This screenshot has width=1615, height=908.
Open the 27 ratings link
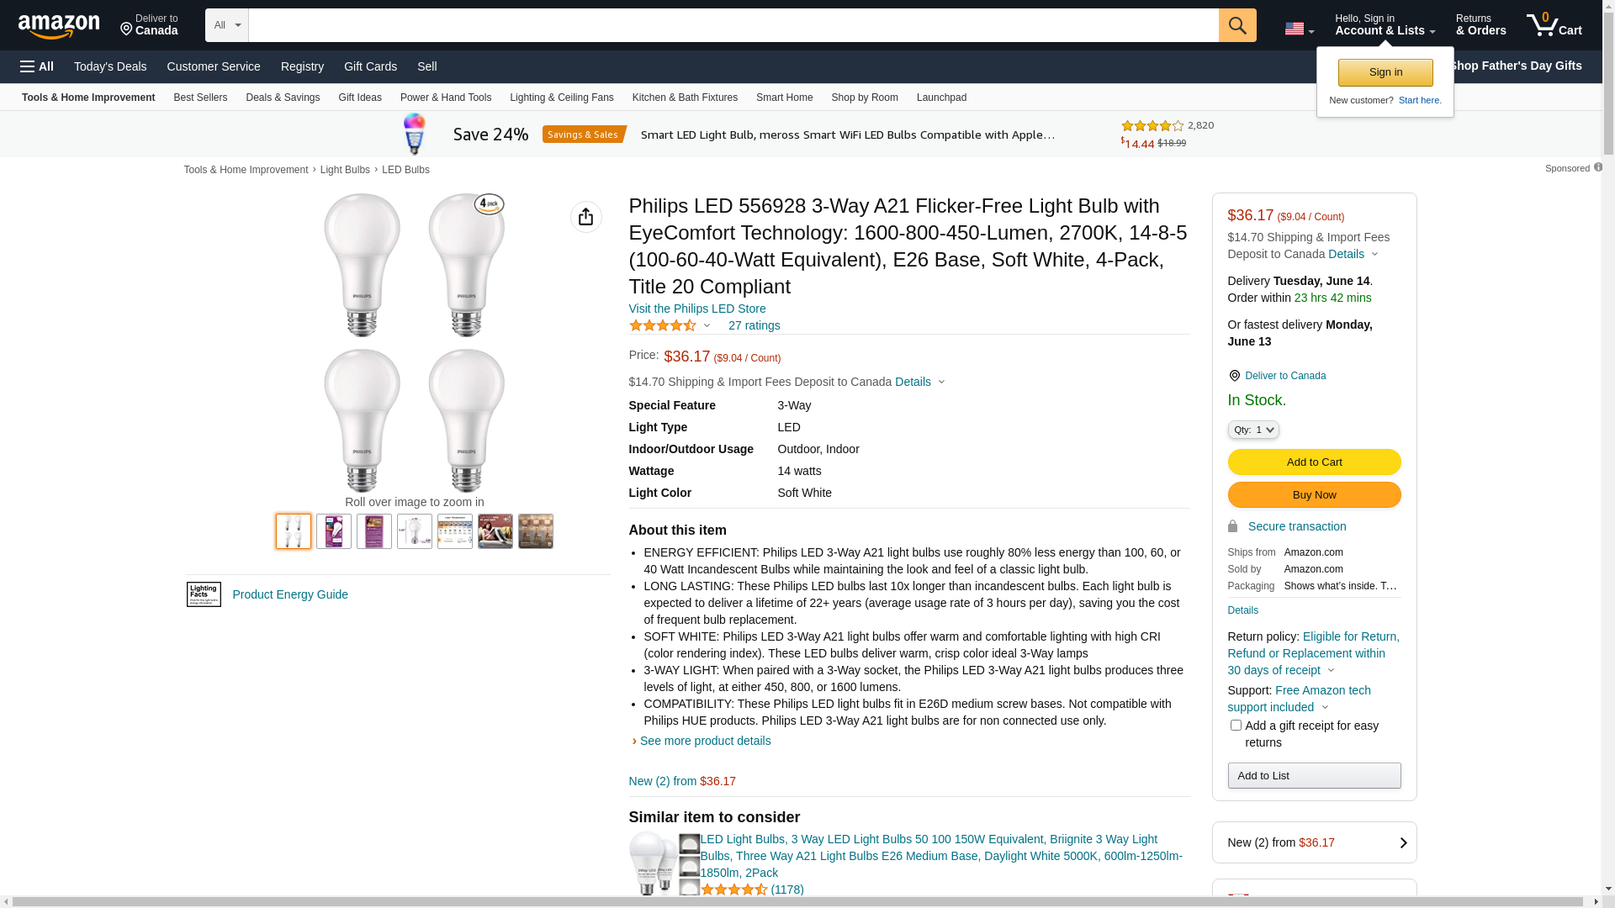tap(754, 325)
